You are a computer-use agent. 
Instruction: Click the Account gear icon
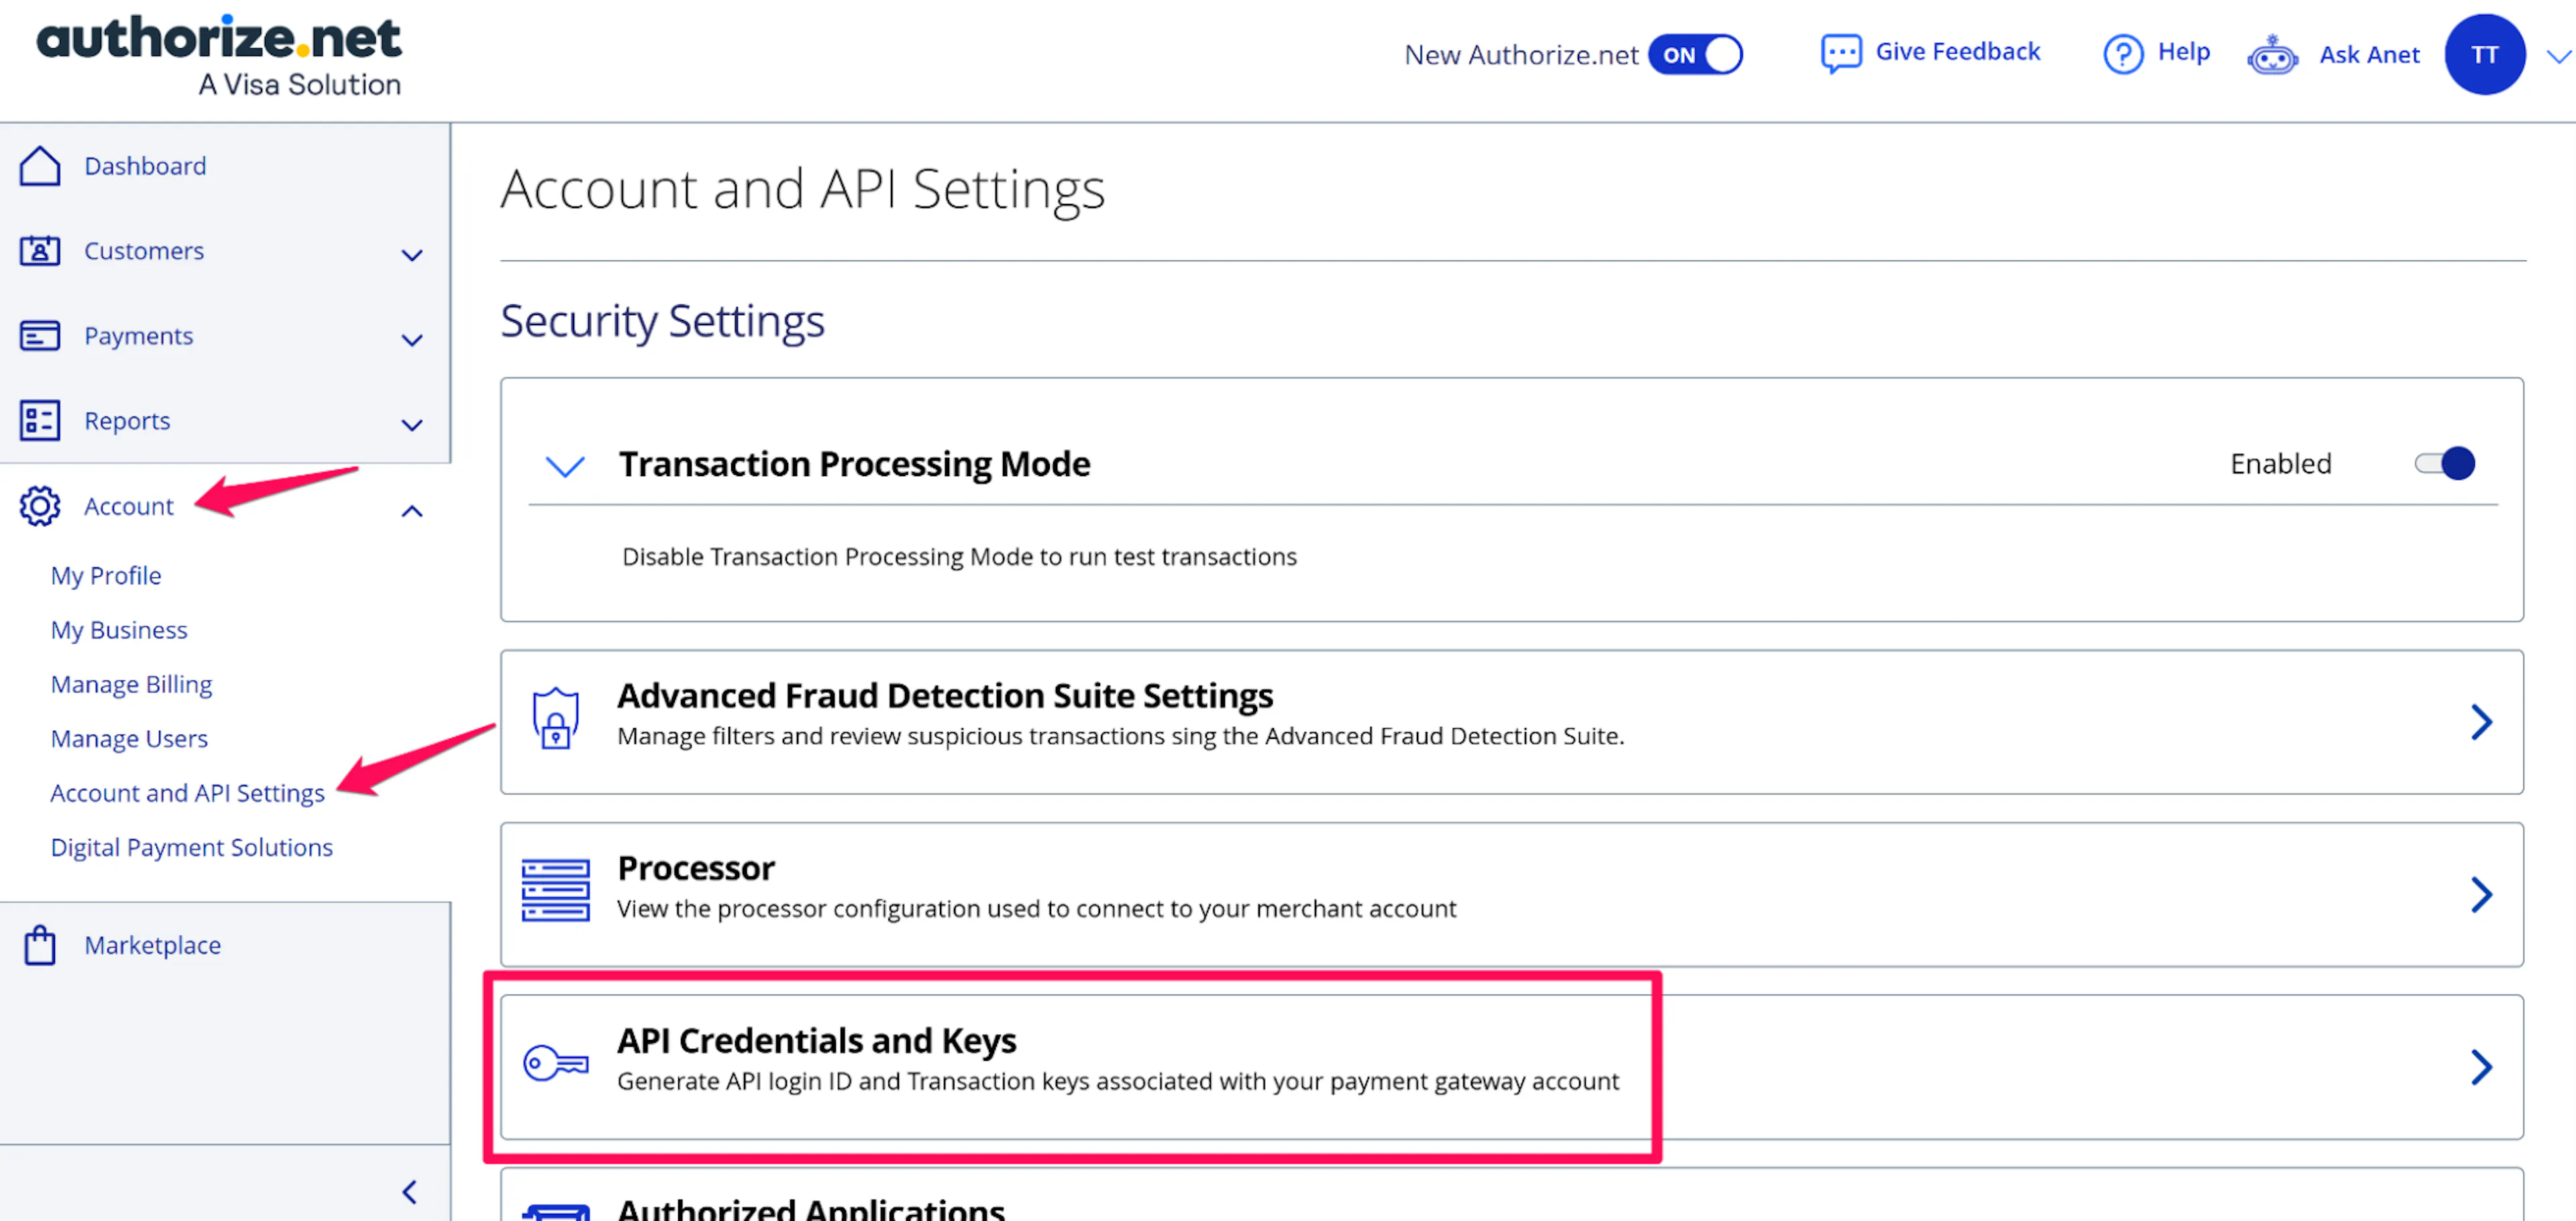[40, 507]
